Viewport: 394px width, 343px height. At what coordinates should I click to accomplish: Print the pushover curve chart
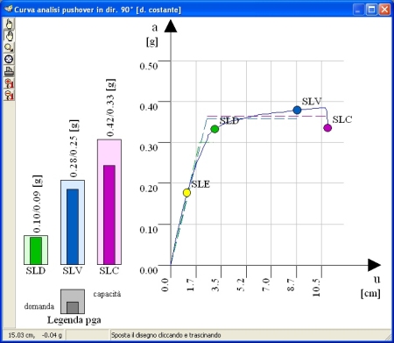[x=9, y=71]
